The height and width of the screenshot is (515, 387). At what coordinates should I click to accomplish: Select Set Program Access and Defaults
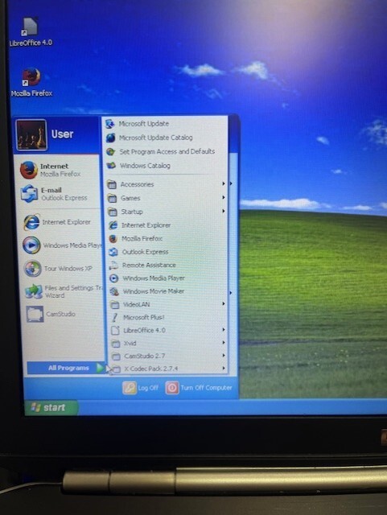[x=167, y=151]
